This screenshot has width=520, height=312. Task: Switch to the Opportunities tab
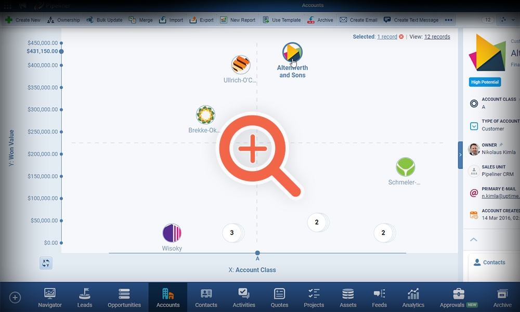coord(124,297)
